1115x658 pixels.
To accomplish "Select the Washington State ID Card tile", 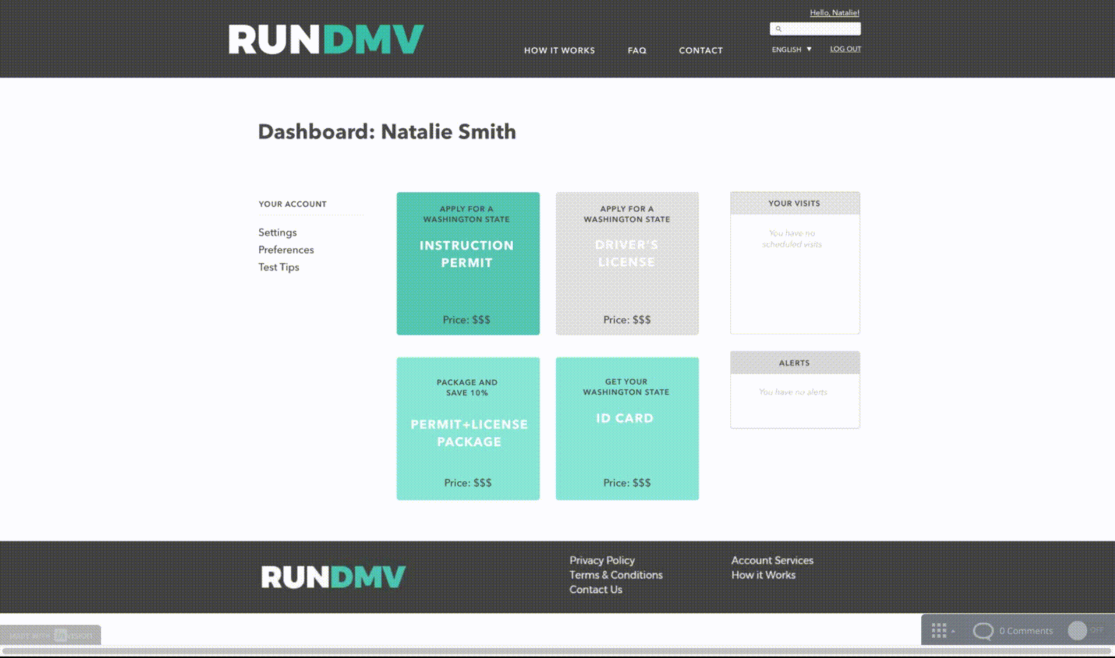I will tap(627, 429).
